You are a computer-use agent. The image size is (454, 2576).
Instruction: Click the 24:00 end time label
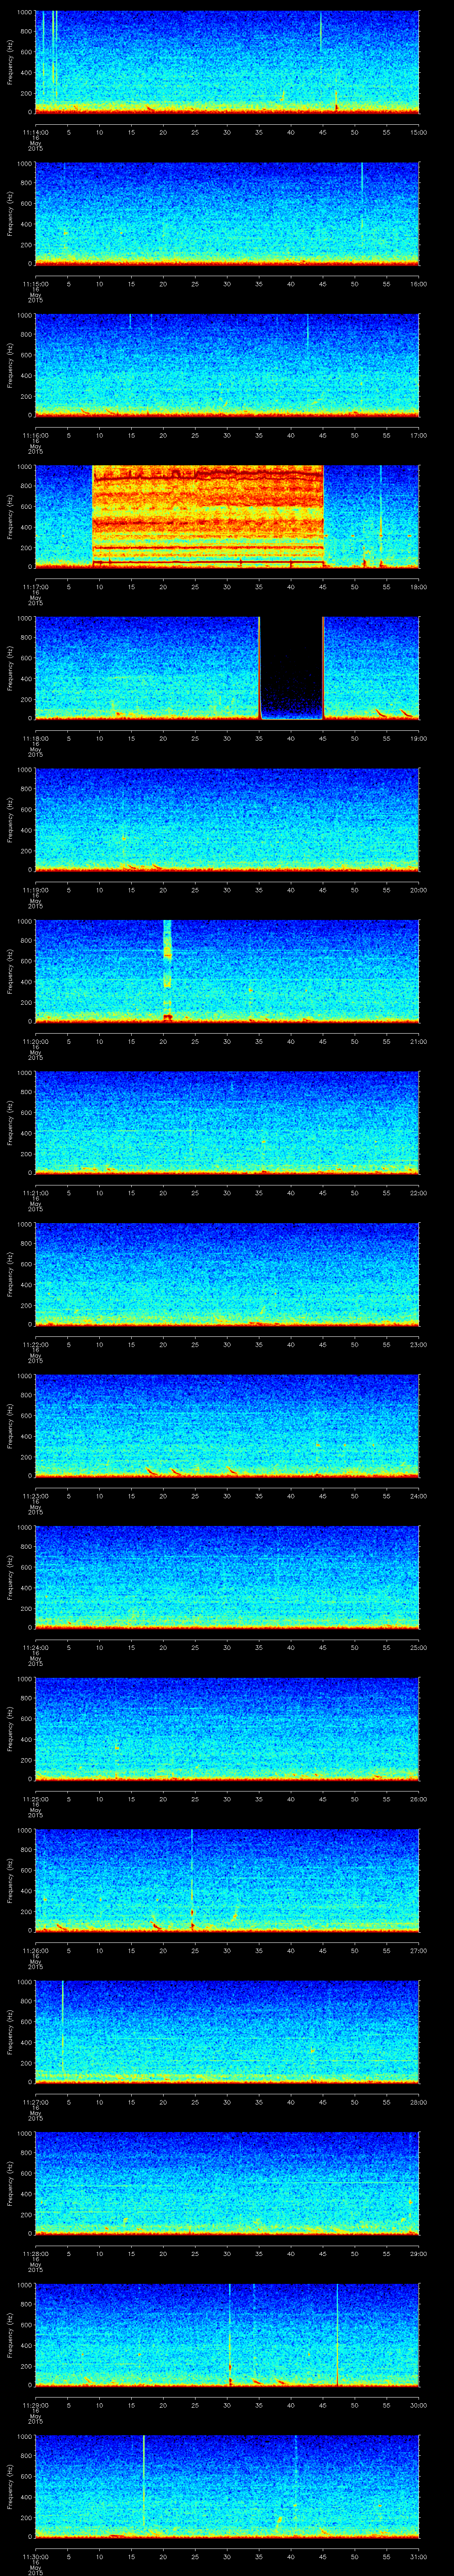click(419, 1496)
